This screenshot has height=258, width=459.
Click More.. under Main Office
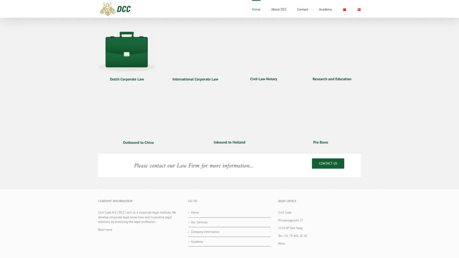pos(282,243)
